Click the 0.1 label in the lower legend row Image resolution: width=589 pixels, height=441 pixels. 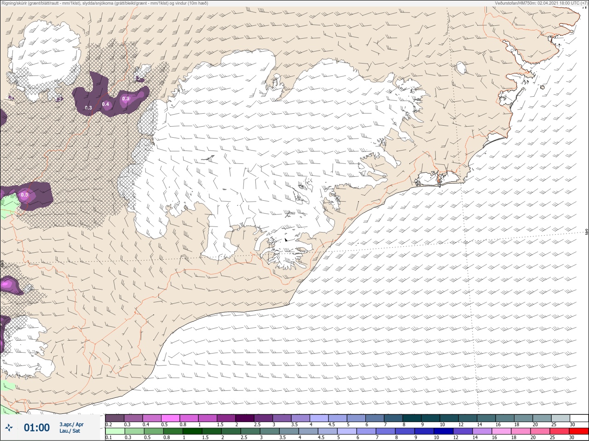[109, 437]
